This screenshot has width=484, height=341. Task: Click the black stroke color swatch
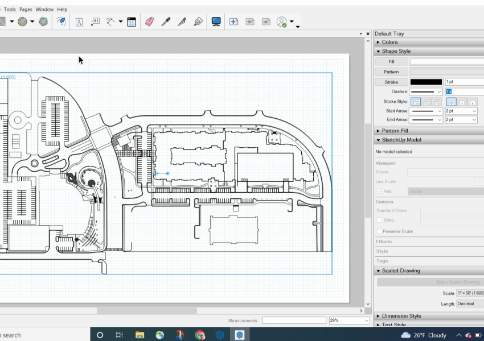tap(426, 82)
